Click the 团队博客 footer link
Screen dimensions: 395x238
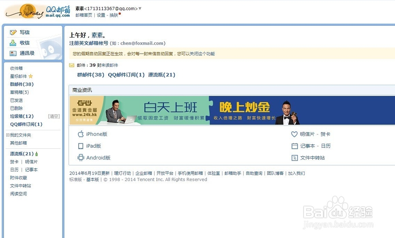[275, 173]
